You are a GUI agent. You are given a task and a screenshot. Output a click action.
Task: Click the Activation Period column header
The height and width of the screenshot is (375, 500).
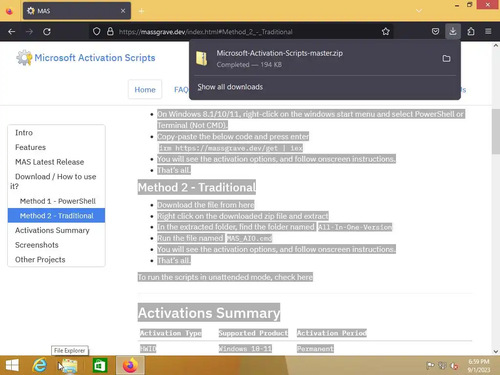coord(332,333)
